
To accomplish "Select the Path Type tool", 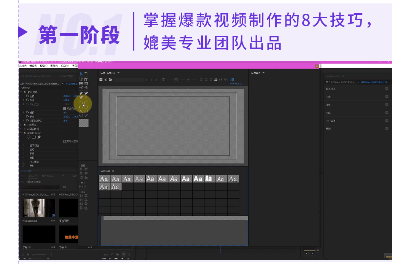I will click(81, 88).
